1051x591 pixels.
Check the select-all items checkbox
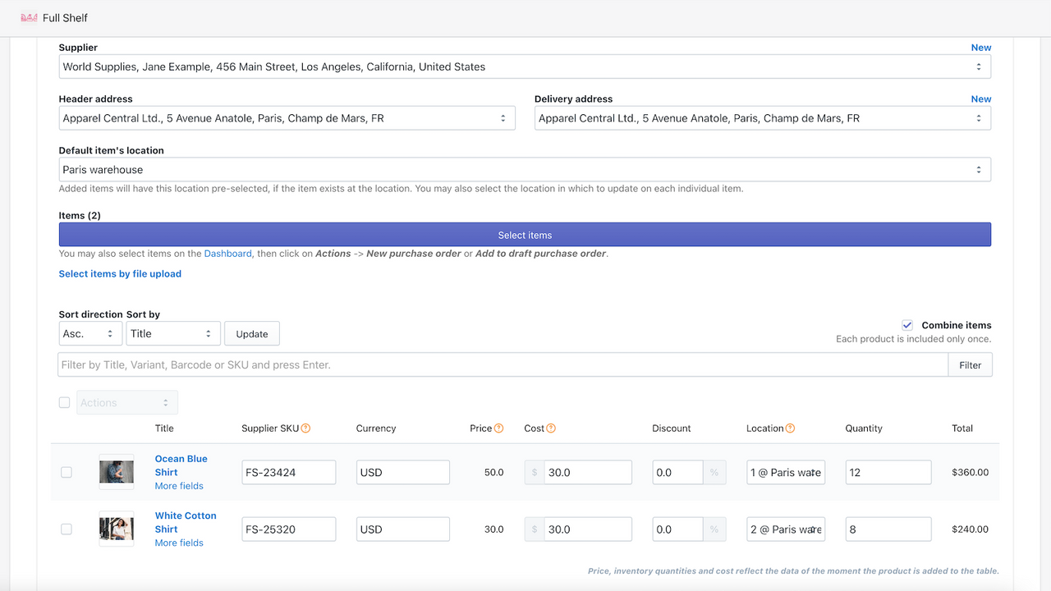pyautogui.click(x=64, y=402)
